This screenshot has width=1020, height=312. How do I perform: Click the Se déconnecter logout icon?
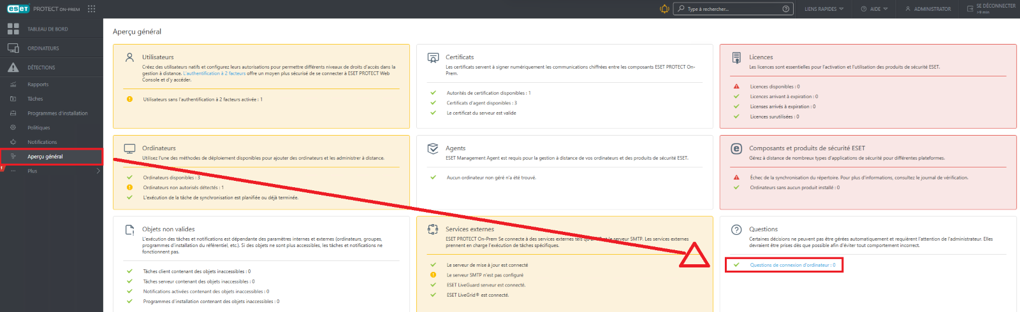pos(970,9)
